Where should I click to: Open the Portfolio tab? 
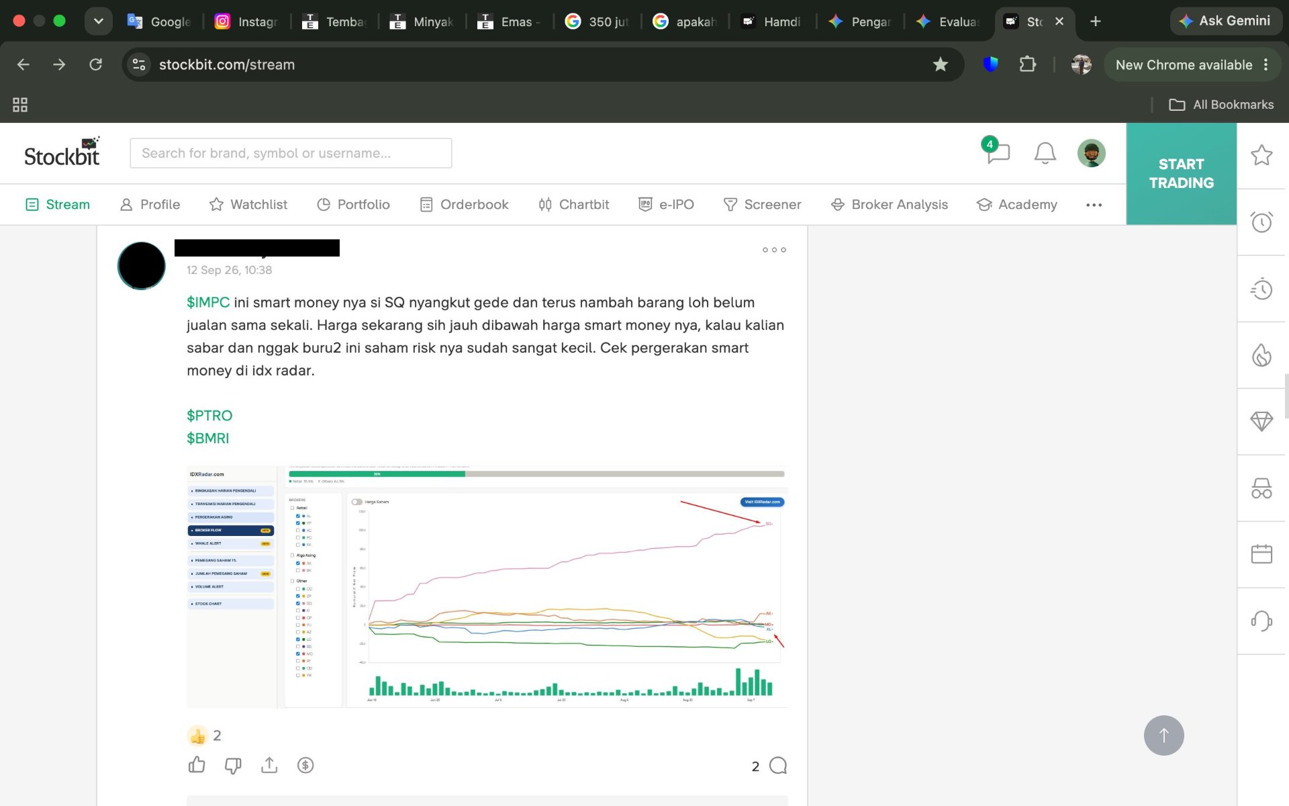(x=353, y=204)
